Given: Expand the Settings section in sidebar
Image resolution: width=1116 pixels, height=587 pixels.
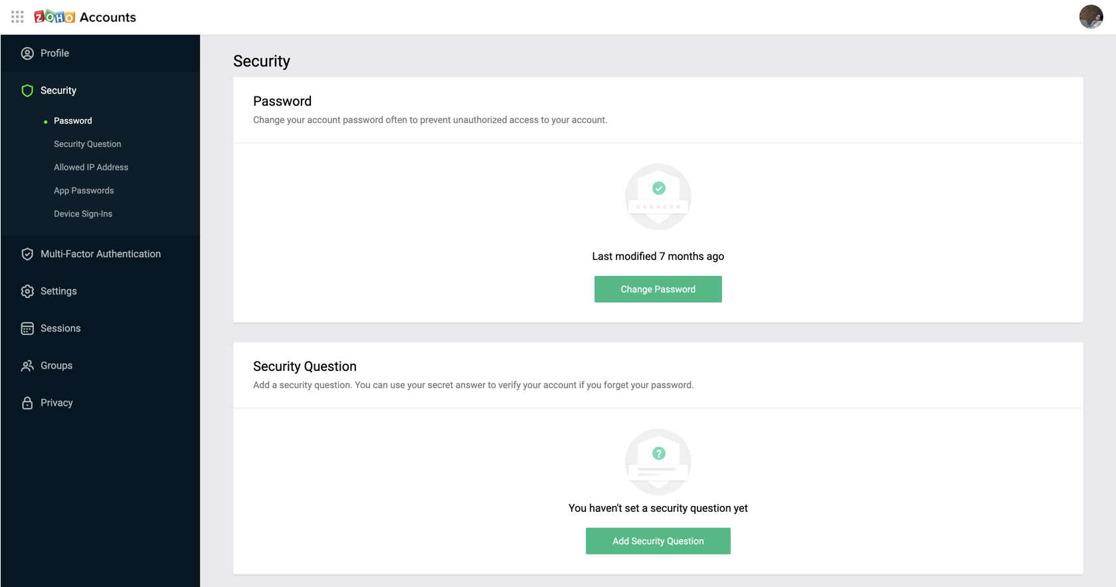Looking at the screenshot, I should pyautogui.click(x=58, y=291).
